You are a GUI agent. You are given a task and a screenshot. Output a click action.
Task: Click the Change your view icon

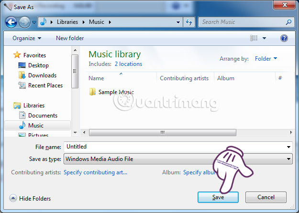254,38
